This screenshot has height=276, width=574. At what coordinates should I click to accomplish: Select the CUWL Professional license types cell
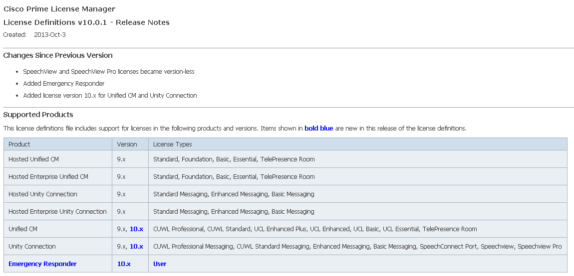pos(358,229)
